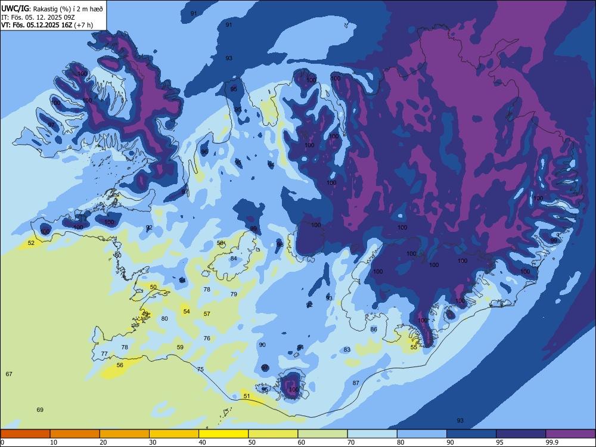Click the humidity value '77' on the map
596x447 pixels.
coord(104,354)
